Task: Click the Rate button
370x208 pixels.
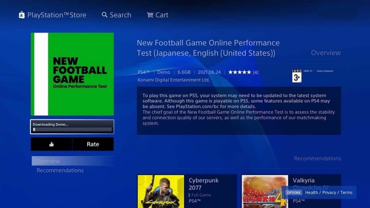Action: point(93,144)
